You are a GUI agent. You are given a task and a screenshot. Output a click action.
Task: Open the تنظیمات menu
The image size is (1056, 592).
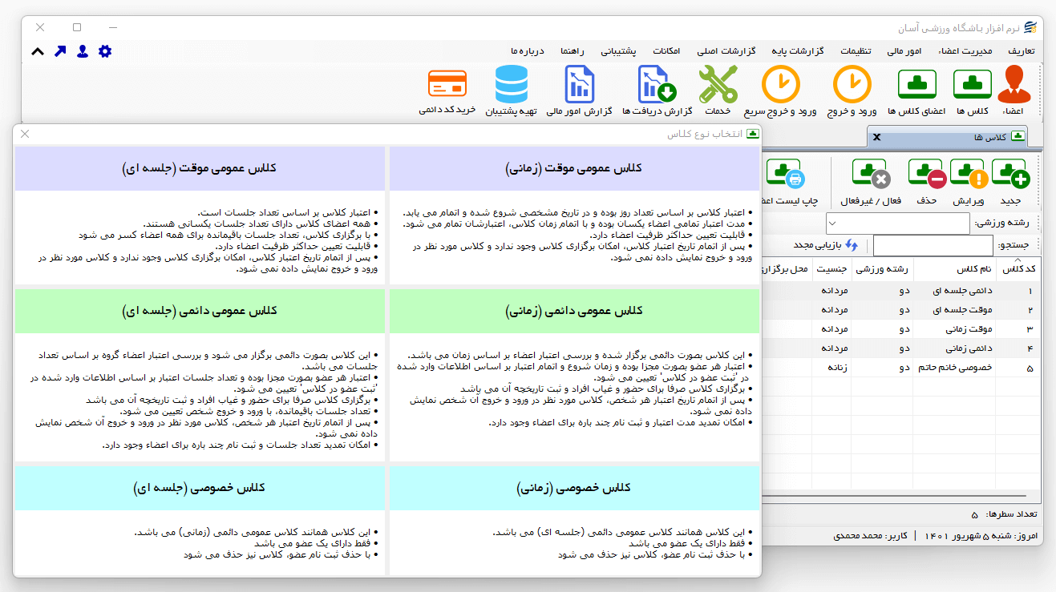[x=856, y=50]
